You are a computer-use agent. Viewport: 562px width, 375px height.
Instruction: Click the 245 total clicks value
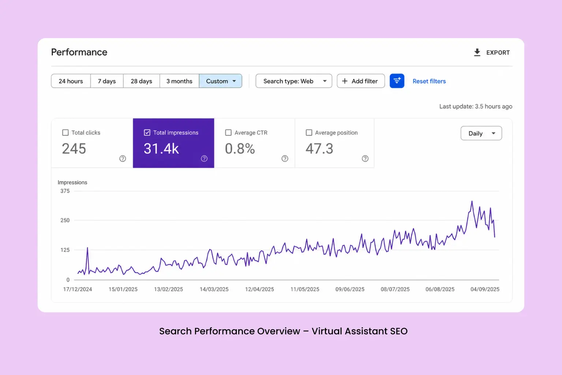pos(74,149)
